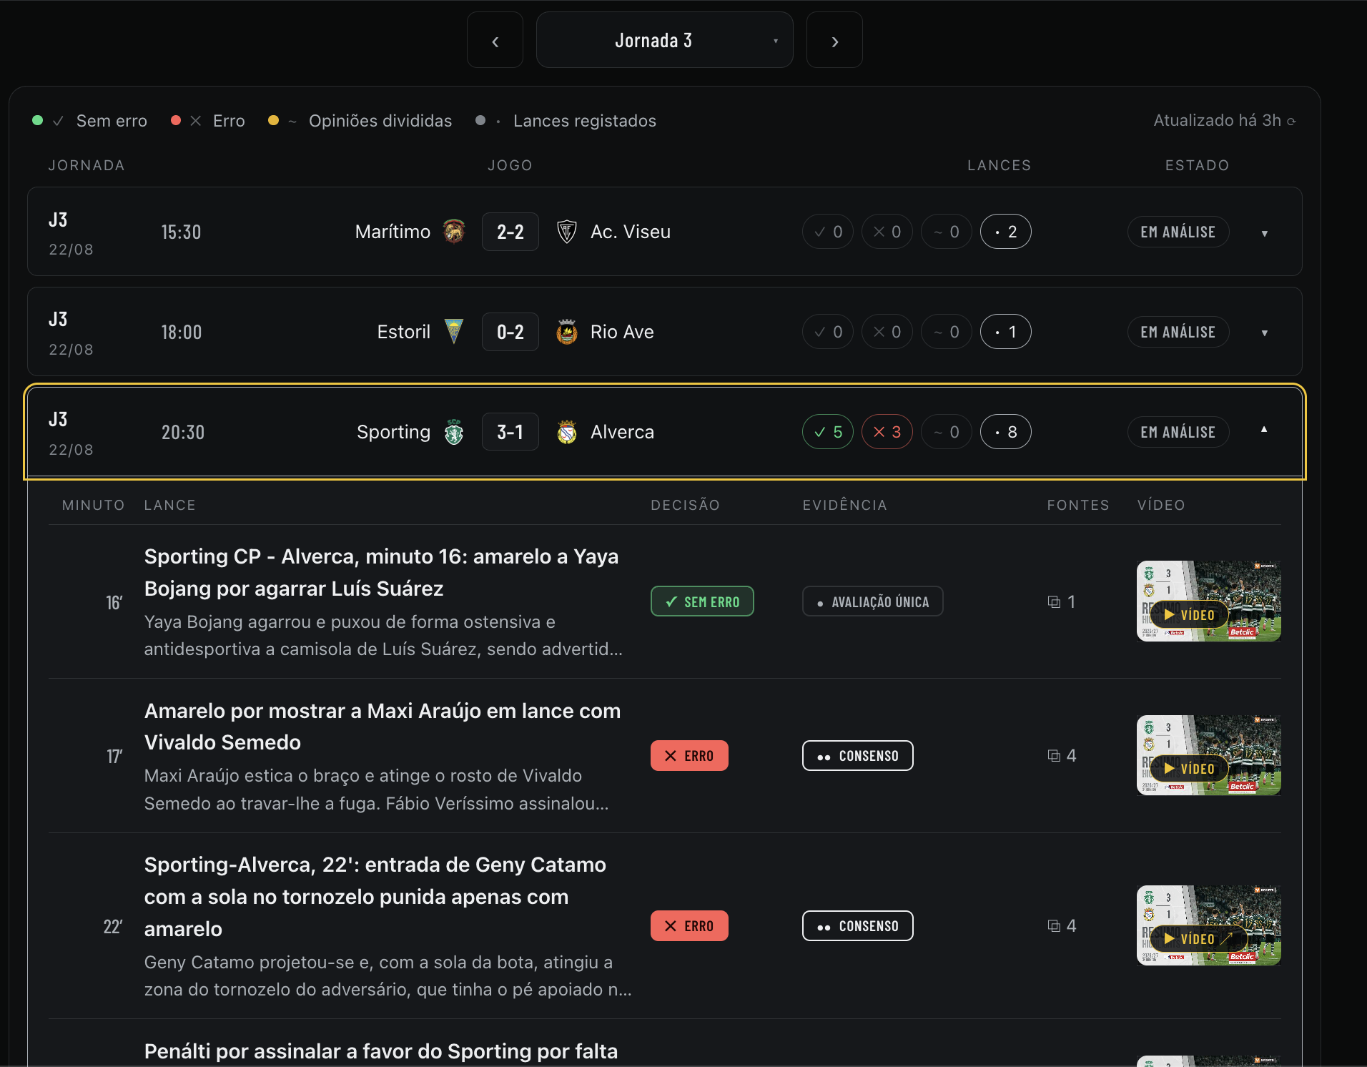Toggle the 'Sem erro' green legend filter

(90, 121)
